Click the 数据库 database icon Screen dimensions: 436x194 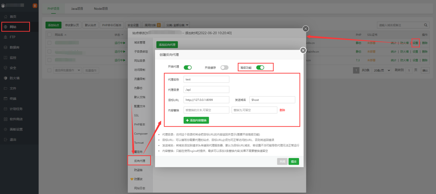click(5, 47)
